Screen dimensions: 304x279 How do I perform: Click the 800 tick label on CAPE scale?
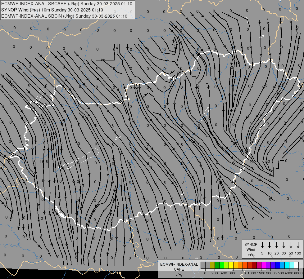[x=243, y=273]
